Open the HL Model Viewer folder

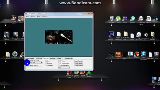tap(126, 35)
